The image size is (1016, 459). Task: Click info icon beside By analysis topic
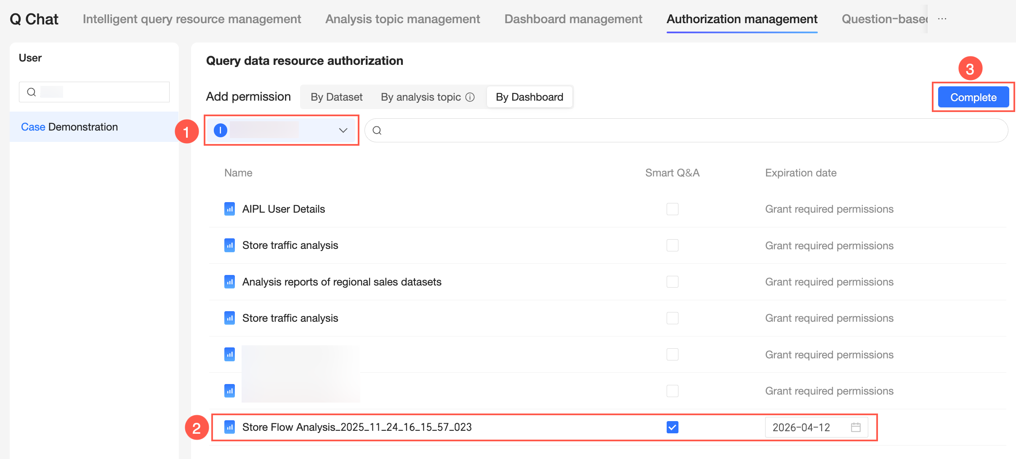pos(470,97)
